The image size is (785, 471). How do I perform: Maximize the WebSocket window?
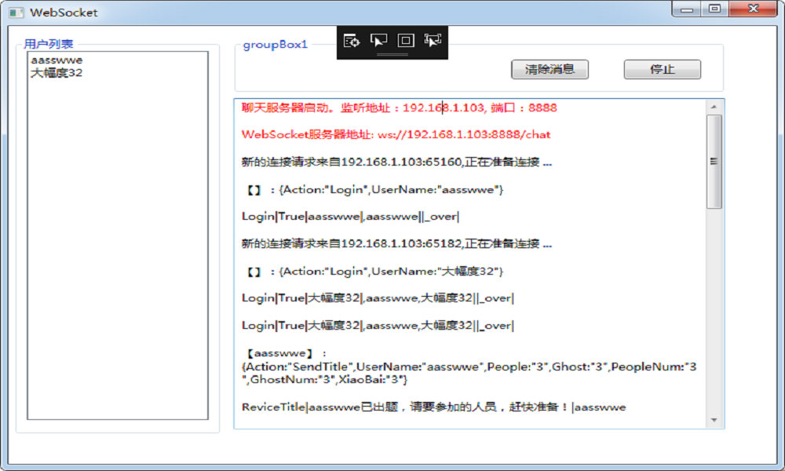tap(714, 9)
